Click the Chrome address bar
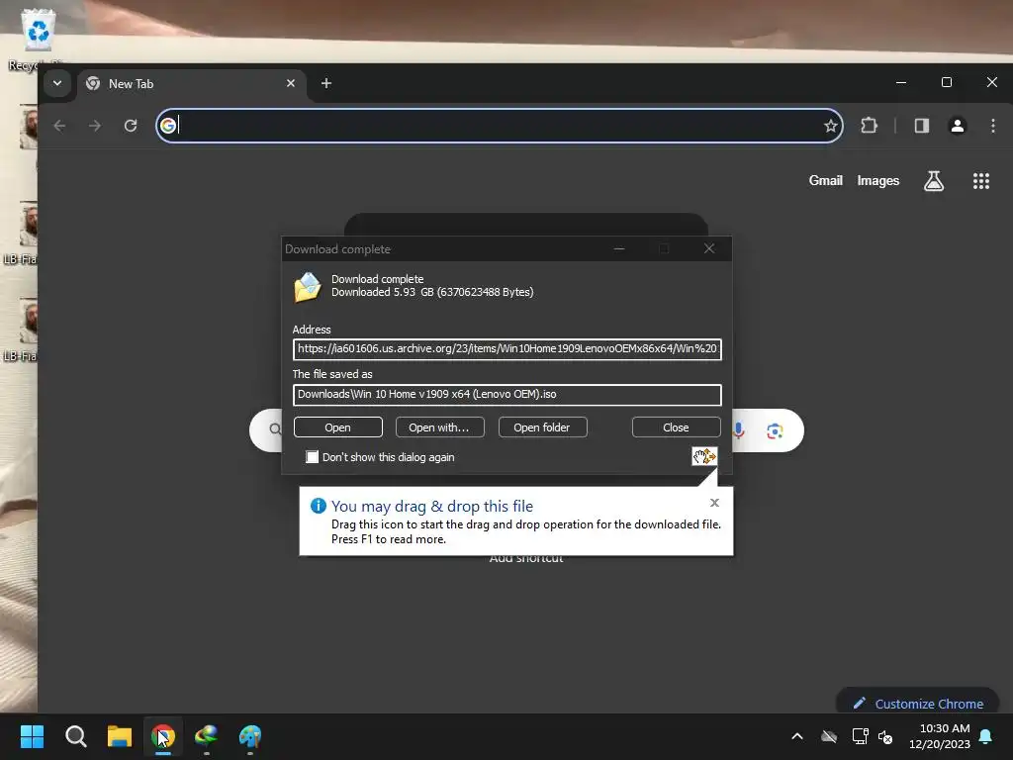1013x760 pixels. coord(498,126)
